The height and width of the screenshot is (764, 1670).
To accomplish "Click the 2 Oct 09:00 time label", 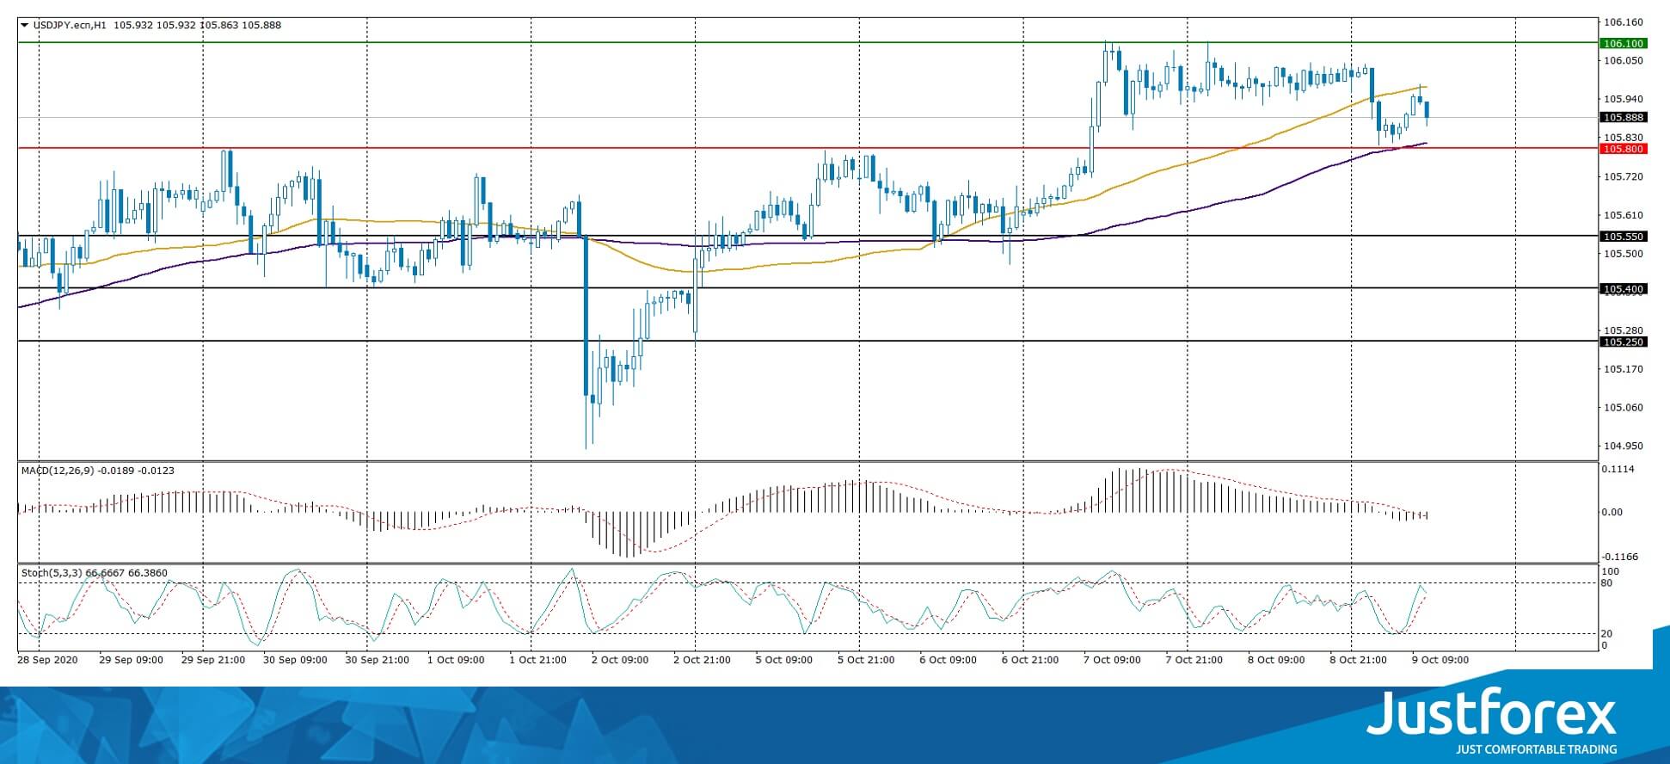I will (619, 660).
